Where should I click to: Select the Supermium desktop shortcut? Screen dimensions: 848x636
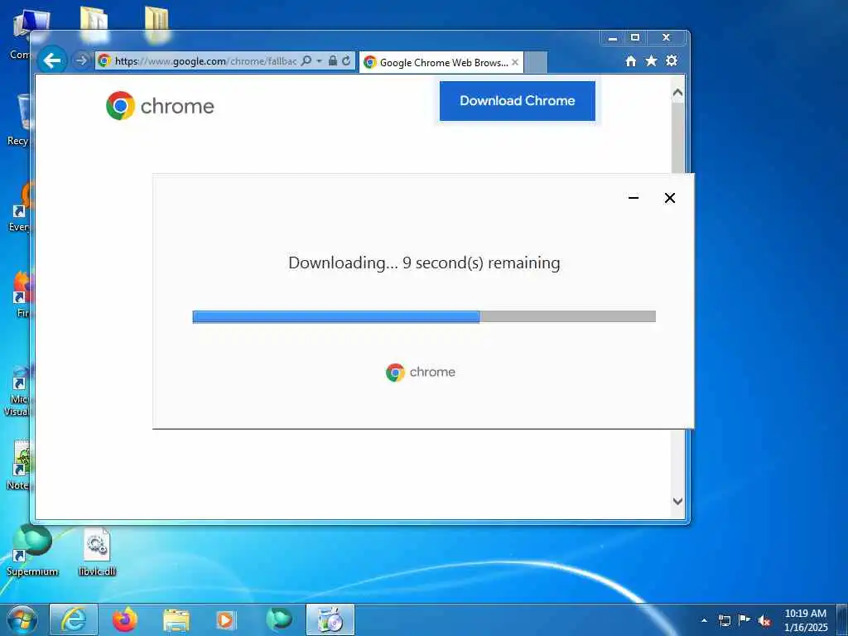(32, 551)
